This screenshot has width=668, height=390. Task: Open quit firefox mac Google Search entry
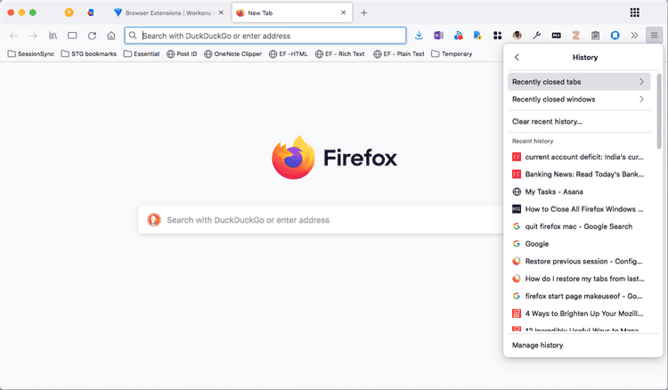click(x=579, y=227)
